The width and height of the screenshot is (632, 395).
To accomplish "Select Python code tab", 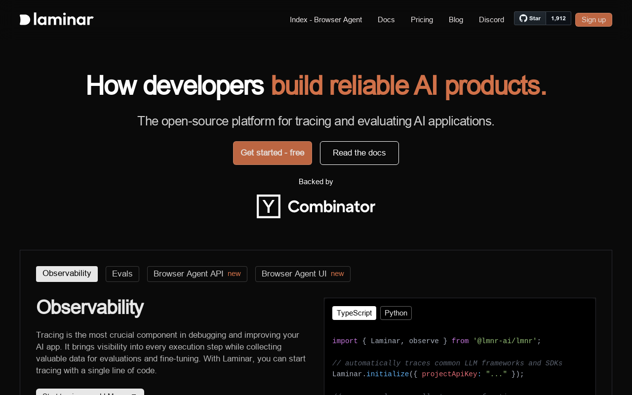I will [x=396, y=313].
